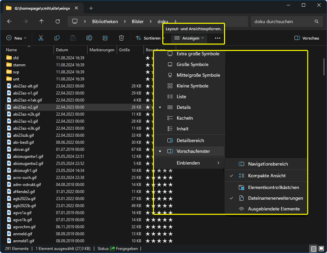Switch to large thumbnails view in status bar
327x253 pixels.
coord(321,249)
